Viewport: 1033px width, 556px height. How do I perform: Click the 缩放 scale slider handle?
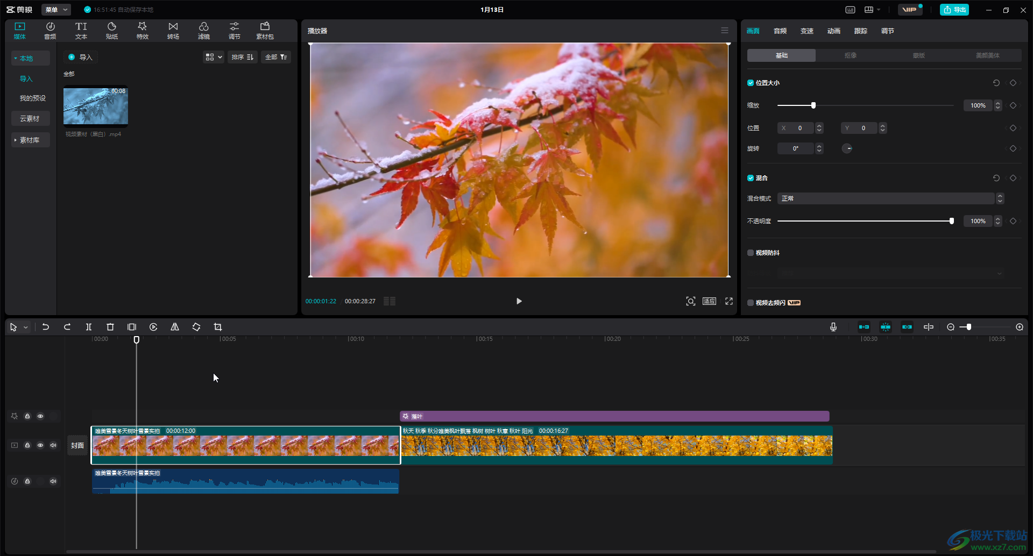[x=813, y=105]
